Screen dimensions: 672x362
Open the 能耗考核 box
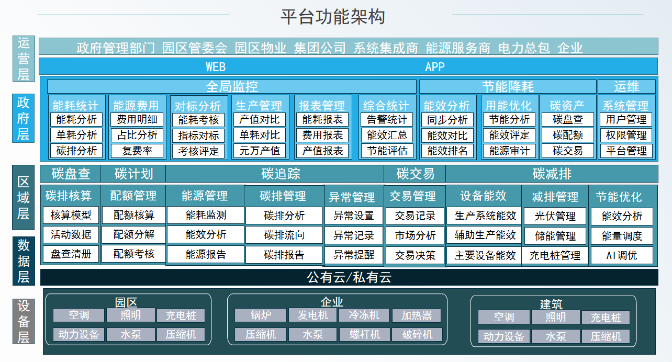(198, 120)
